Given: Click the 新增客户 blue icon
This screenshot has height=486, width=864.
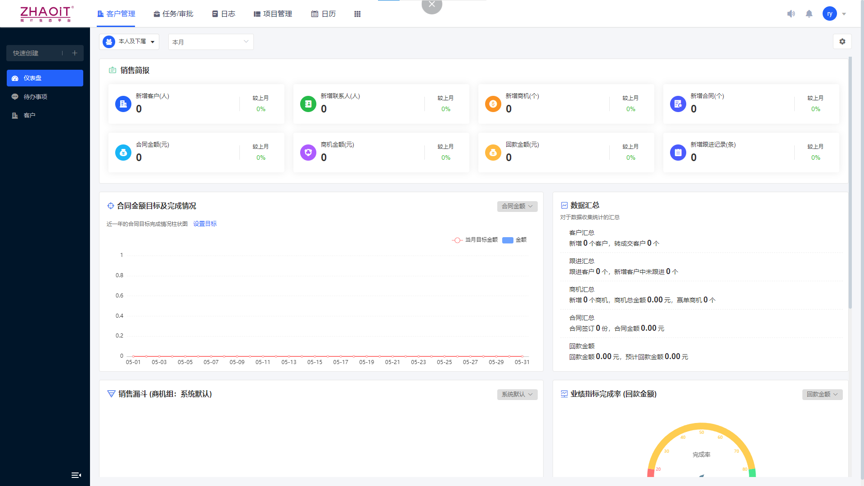Looking at the screenshot, I should (x=123, y=104).
